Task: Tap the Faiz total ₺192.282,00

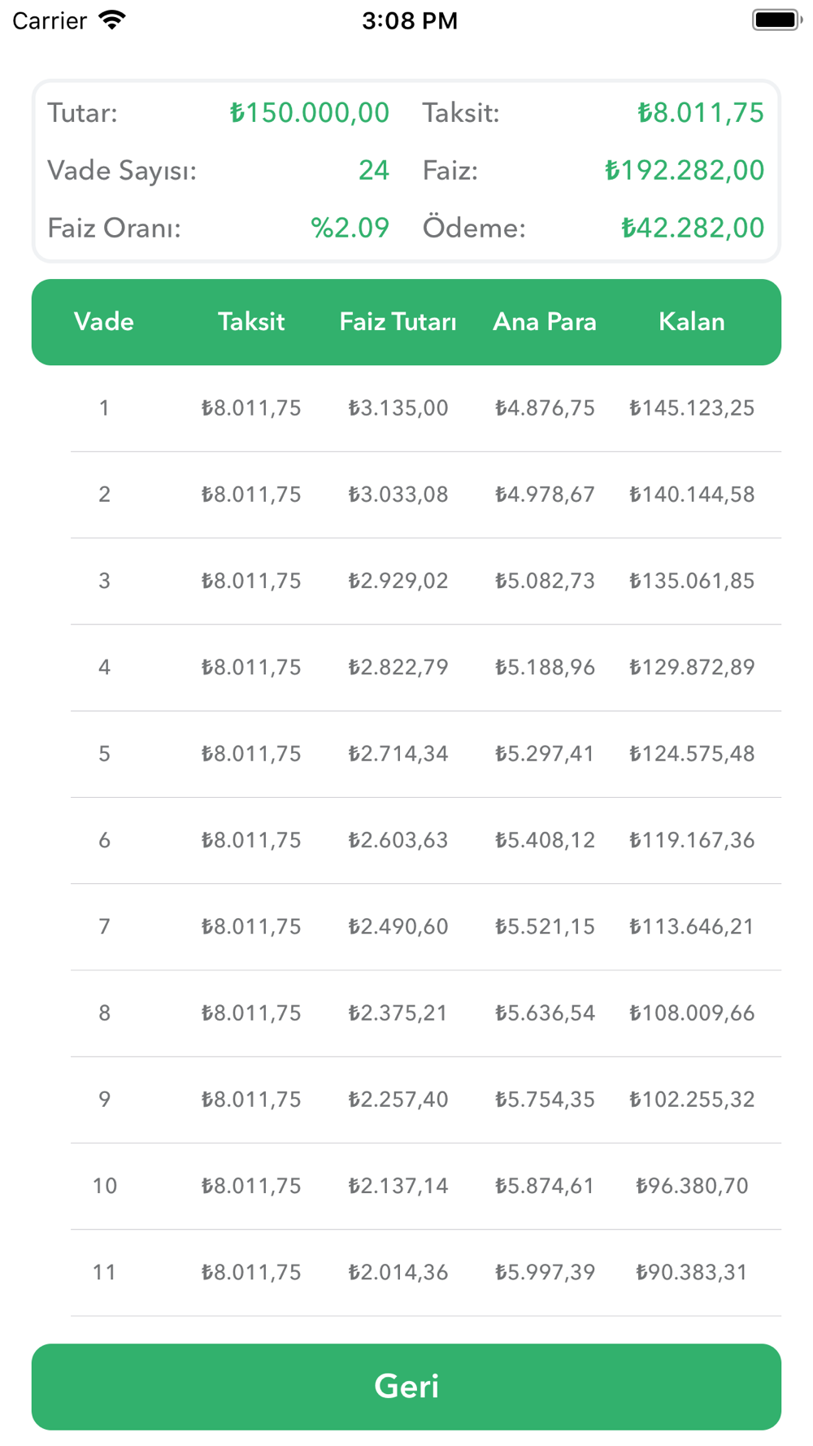Action: (684, 171)
